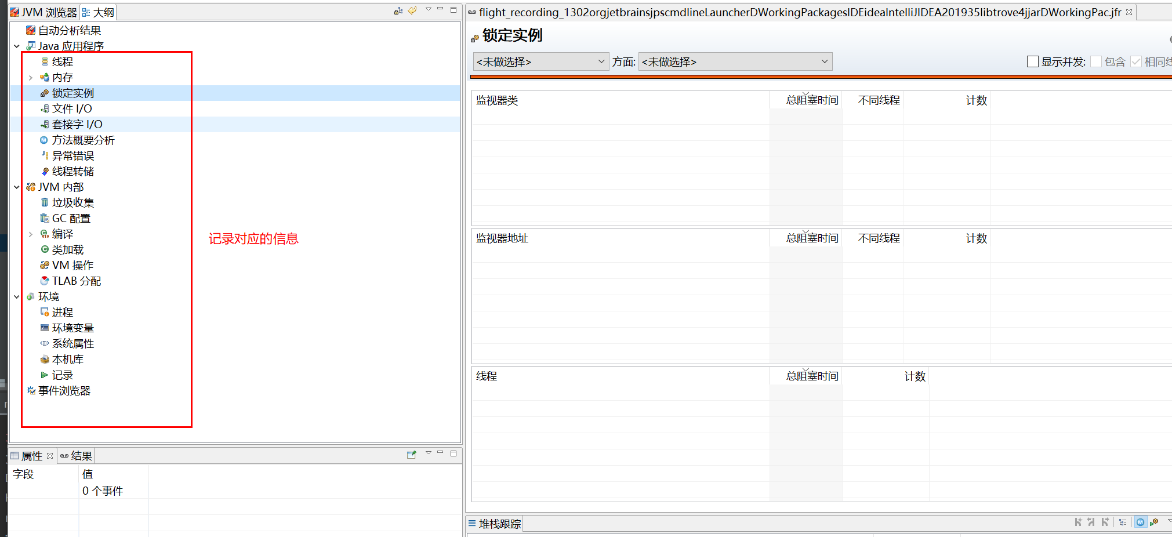Expand the 内存 node
Screen dimensions: 1172x537
tap(31, 77)
